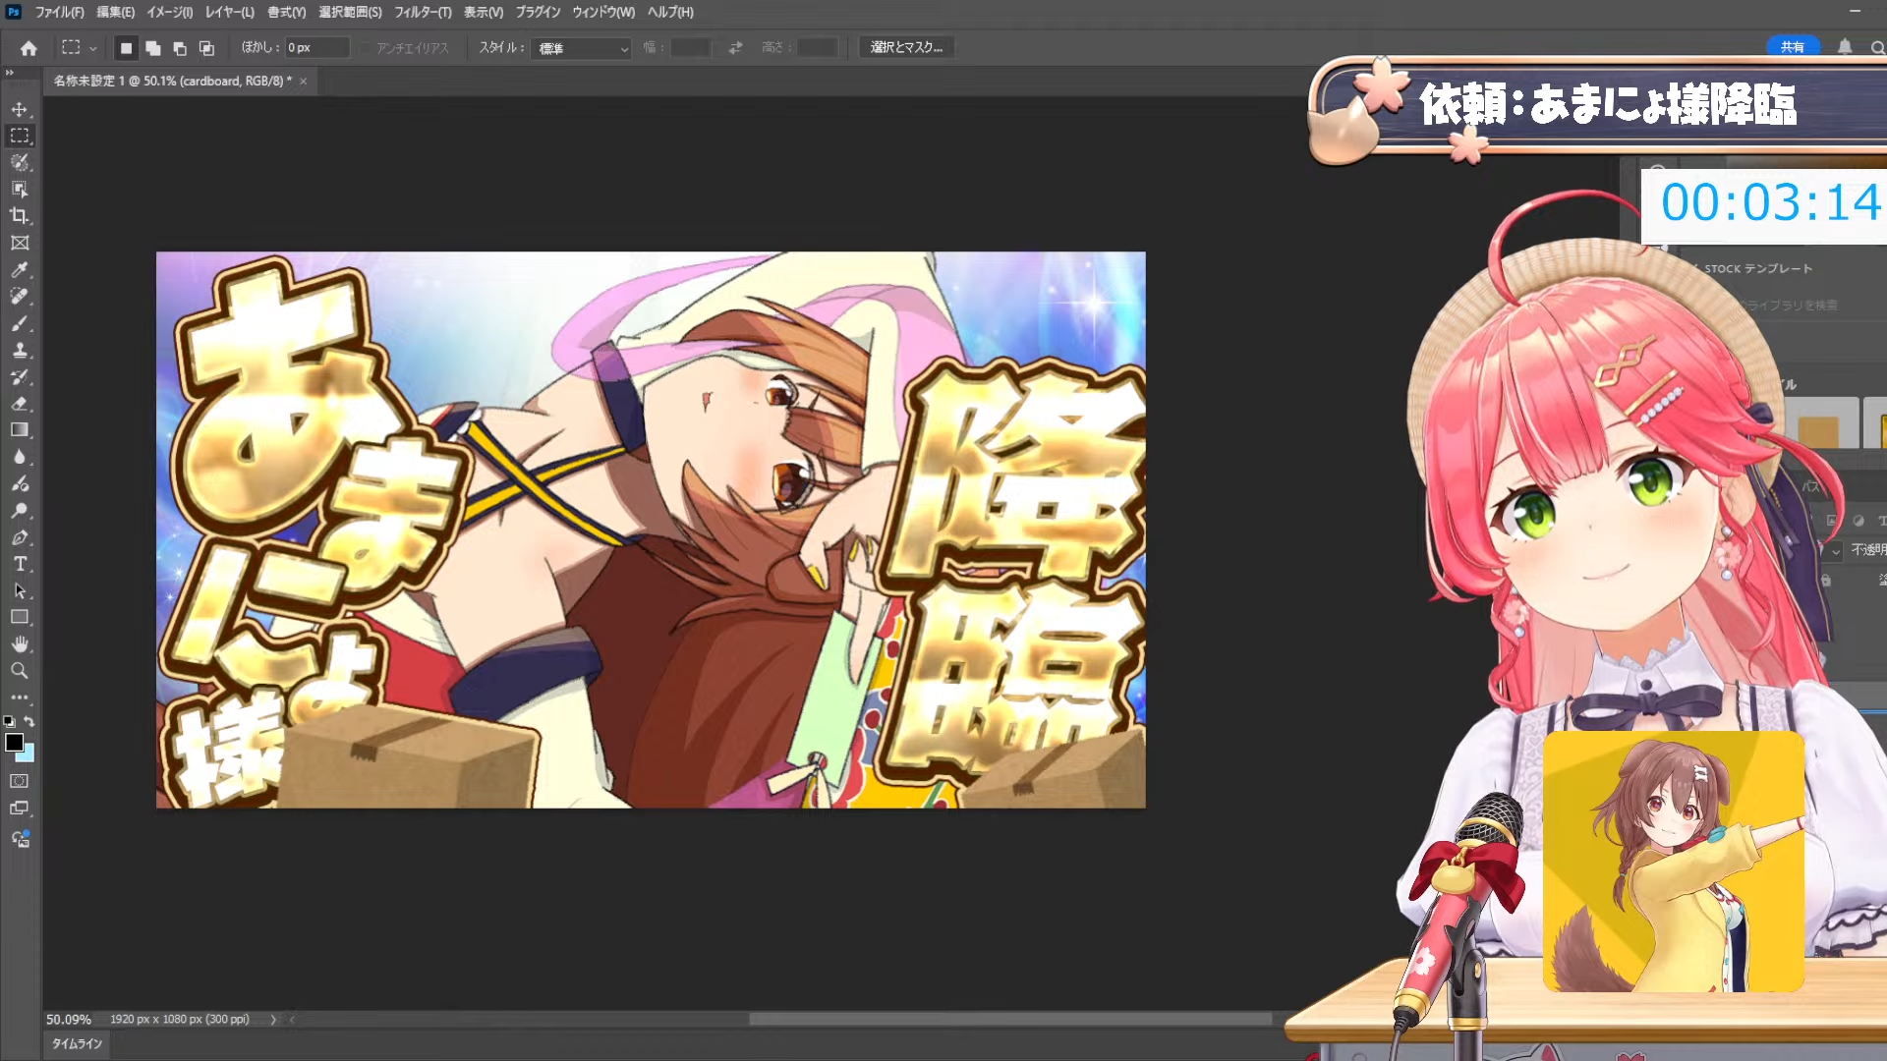Select the Rectangular Marquee tool in toolbox

[20, 136]
